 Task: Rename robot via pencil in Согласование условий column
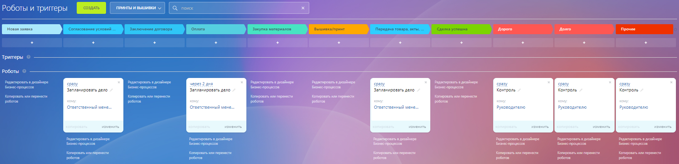(x=111, y=90)
